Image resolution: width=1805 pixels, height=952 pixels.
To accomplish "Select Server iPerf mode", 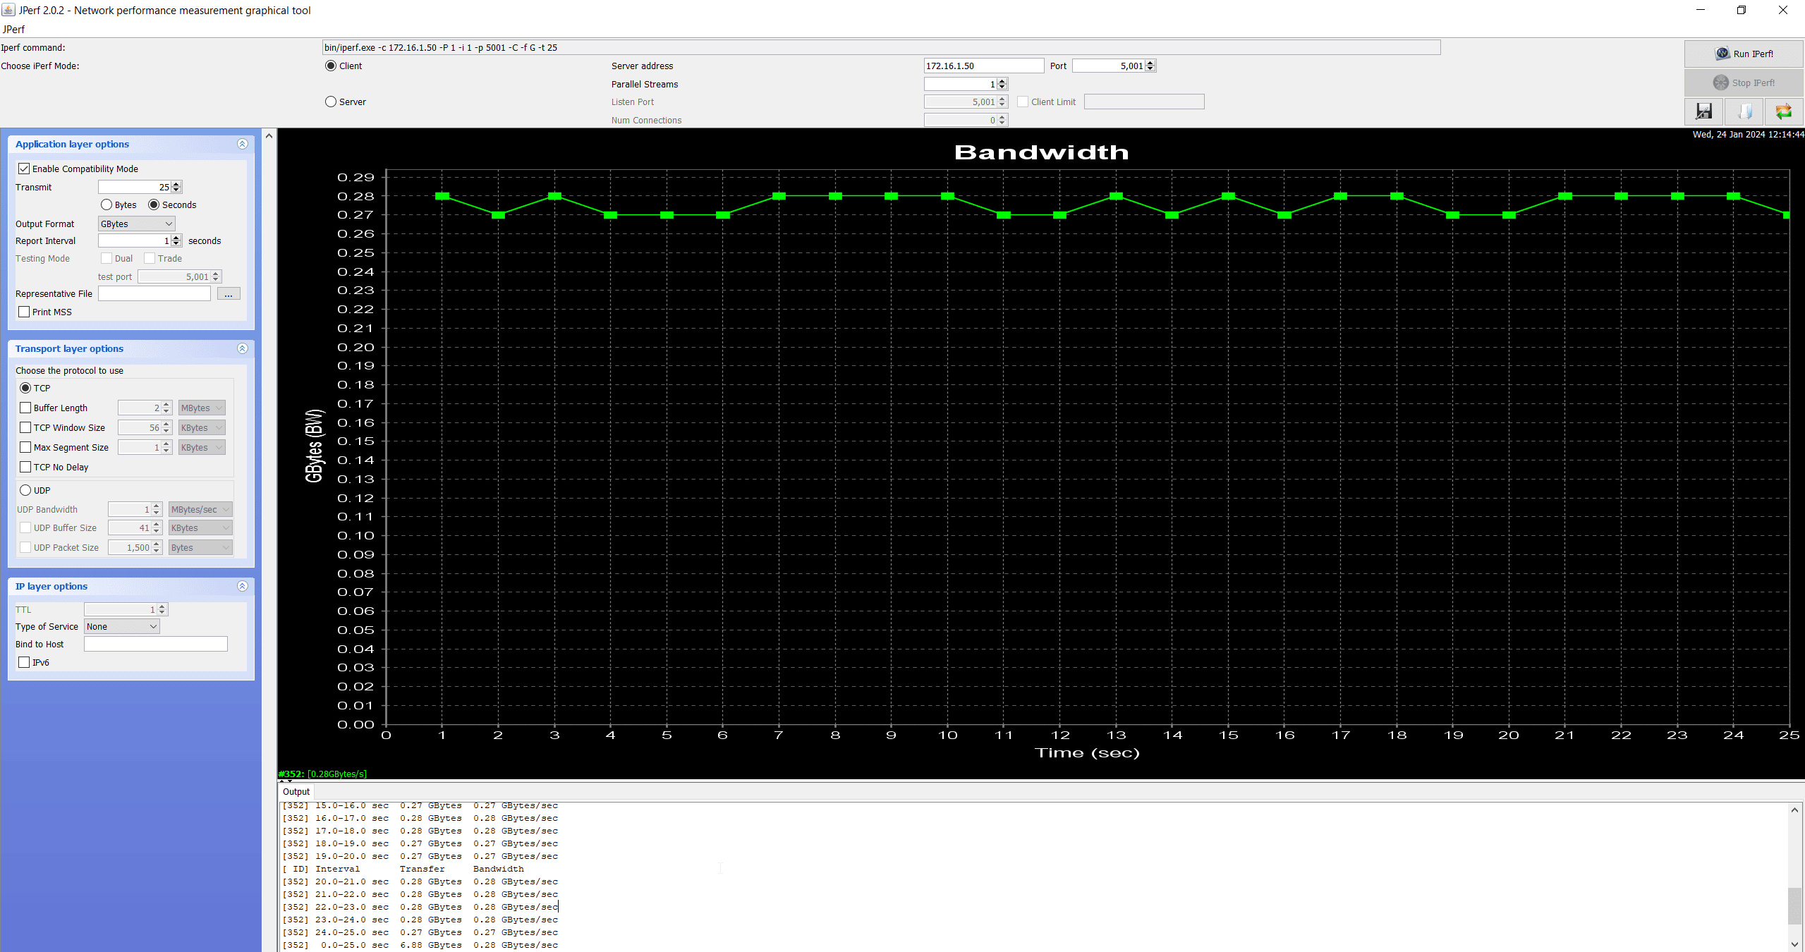I will (x=331, y=102).
